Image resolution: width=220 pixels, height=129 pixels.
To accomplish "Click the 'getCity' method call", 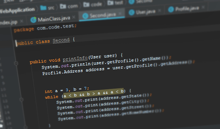I will [x=130, y=102].
